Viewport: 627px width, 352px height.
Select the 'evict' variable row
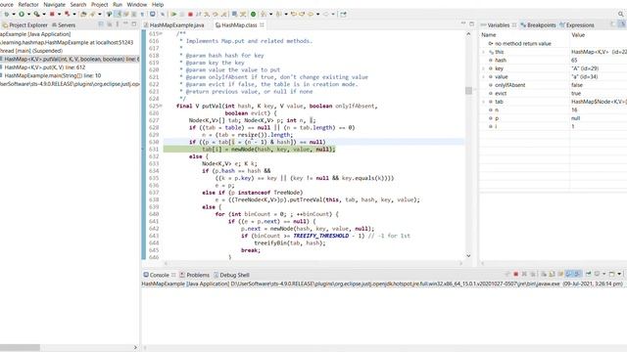pyautogui.click(x=554, y=93)
